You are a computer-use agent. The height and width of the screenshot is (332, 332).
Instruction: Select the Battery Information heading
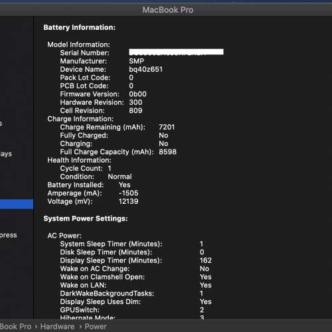point(80,27)
